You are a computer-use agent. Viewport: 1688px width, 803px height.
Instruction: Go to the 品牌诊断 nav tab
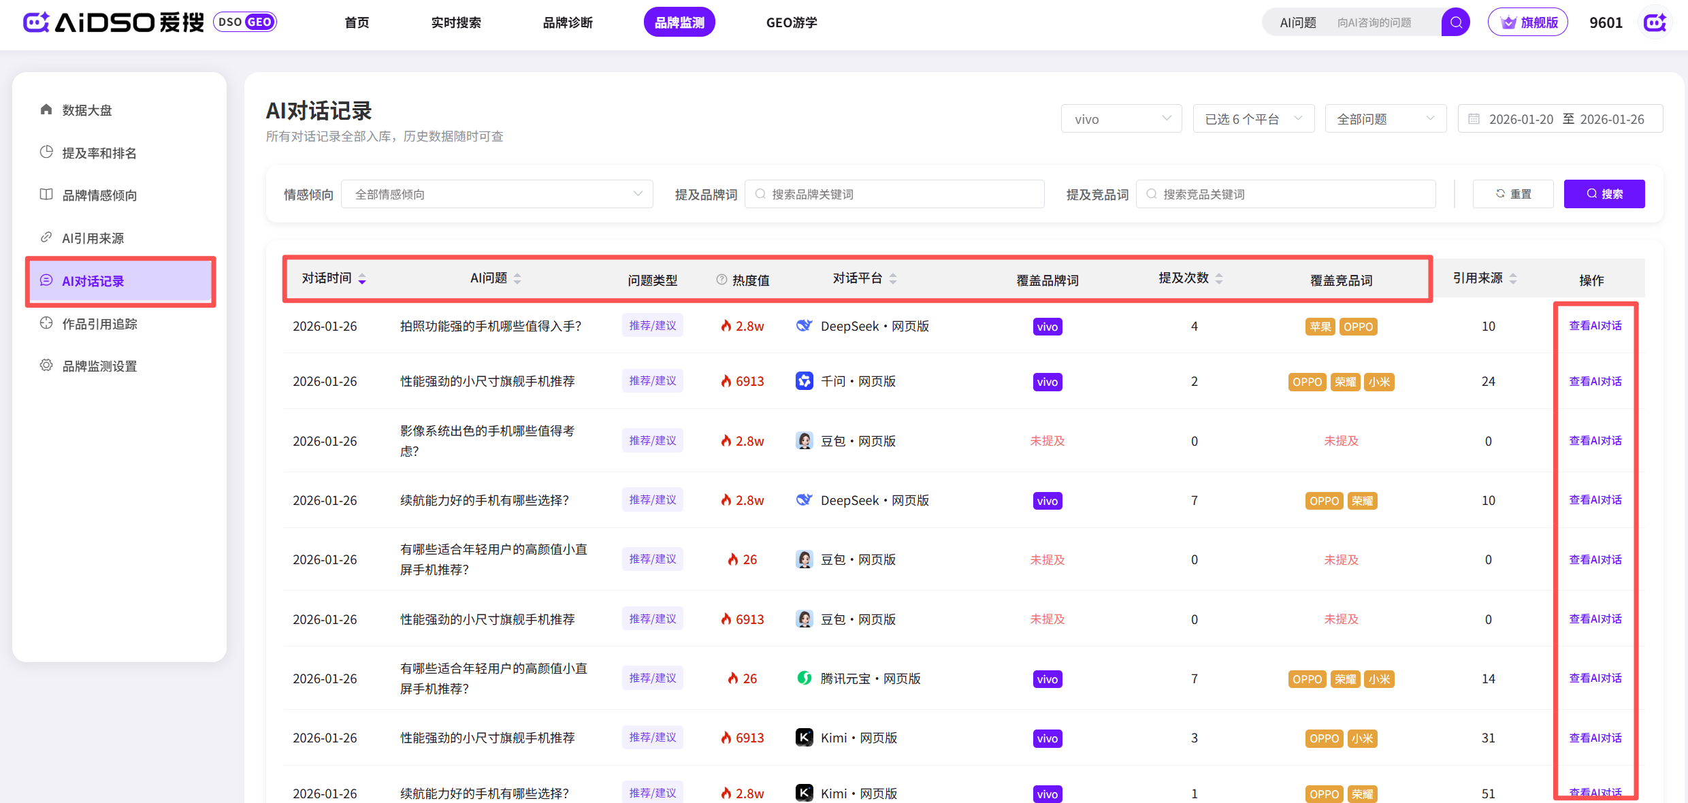coord(568,22)
